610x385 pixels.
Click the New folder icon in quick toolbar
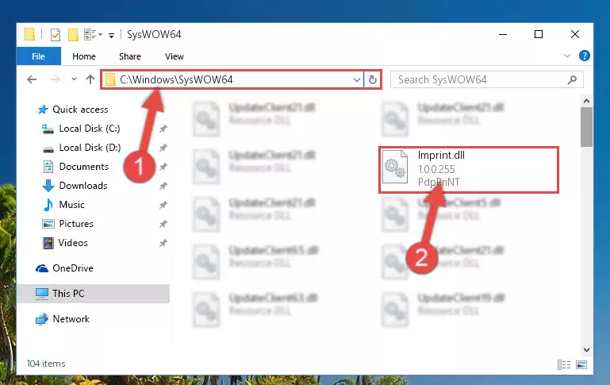click(x=73, y=35)
